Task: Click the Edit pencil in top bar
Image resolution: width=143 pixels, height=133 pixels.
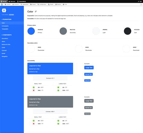Action: click(140, 2)
